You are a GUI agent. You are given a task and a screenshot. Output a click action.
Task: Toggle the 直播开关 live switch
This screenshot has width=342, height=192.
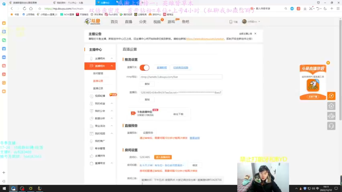144,67
